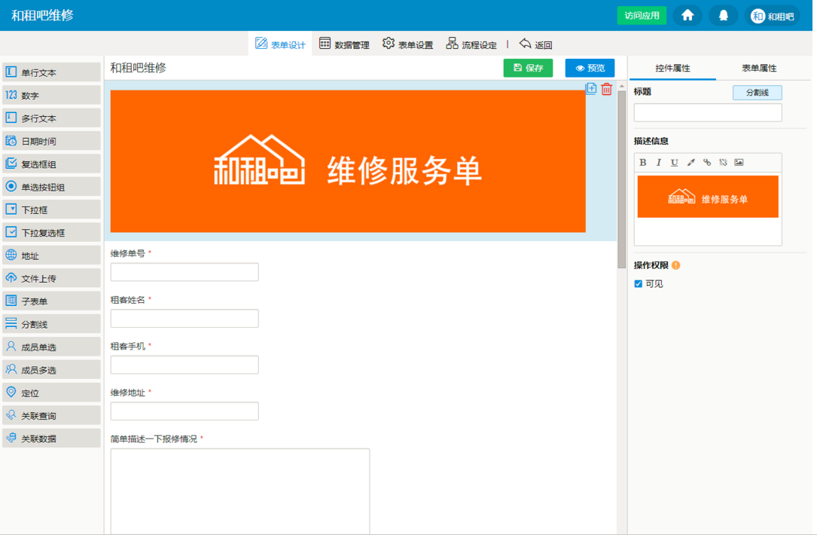Select the 表单属性 panel tab

[x=759, y=69]
